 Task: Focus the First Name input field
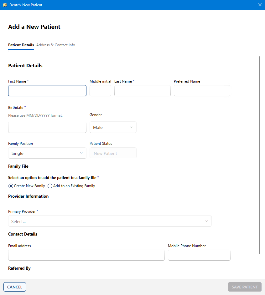click(x=47, y=91)
